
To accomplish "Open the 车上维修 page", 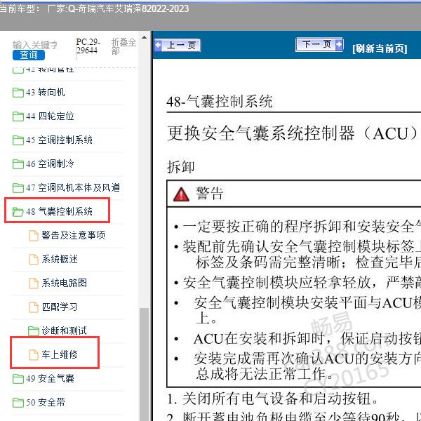I will [60, 354].
